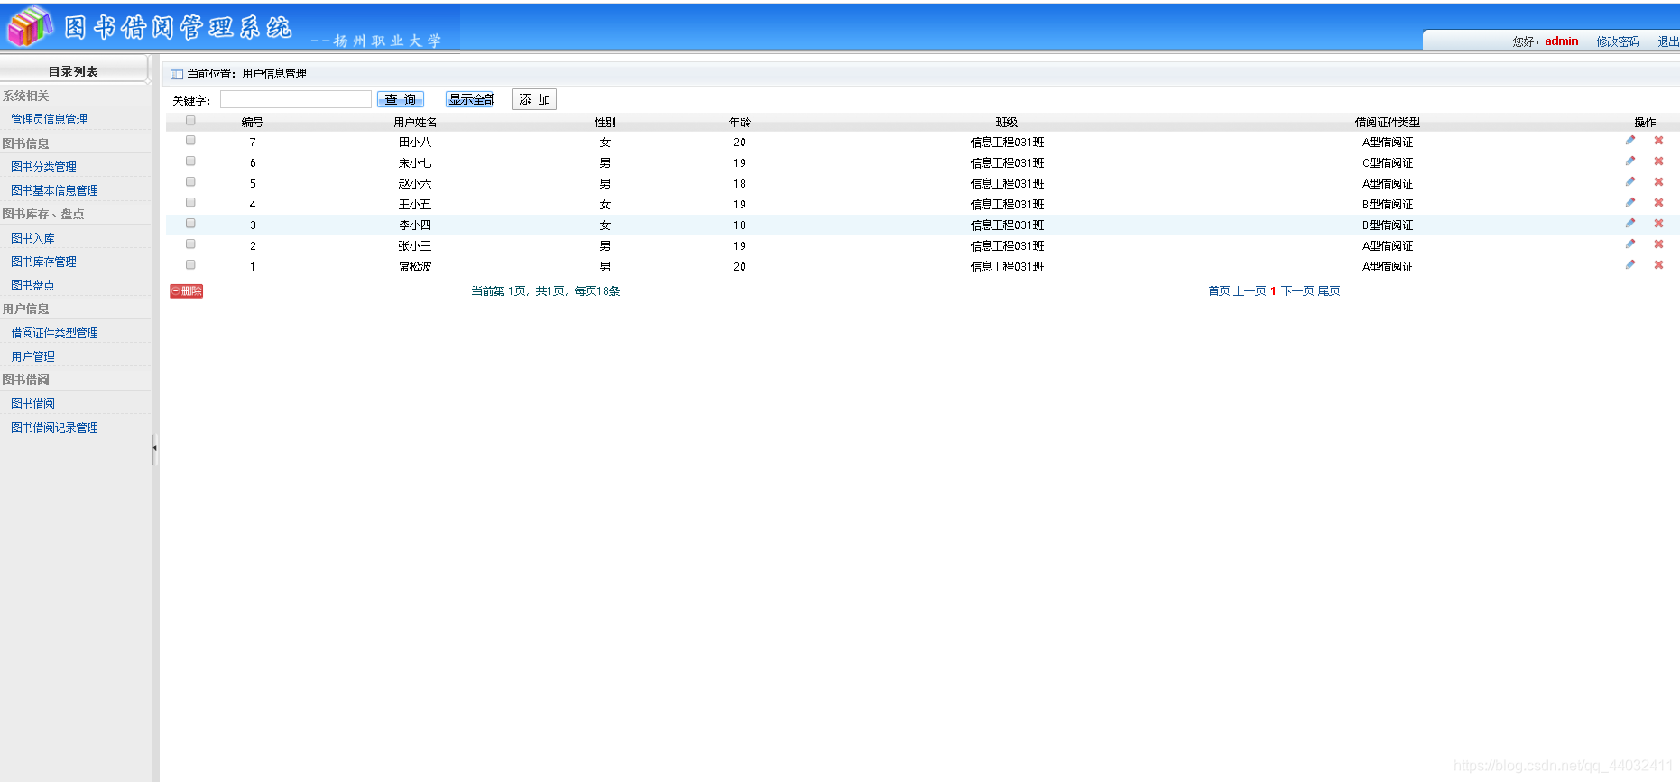Image resolution: width=1680 pixels, height=782 pixels.
Task: Focus the 关键字 search input field
Action: click(x=295, y=99)
